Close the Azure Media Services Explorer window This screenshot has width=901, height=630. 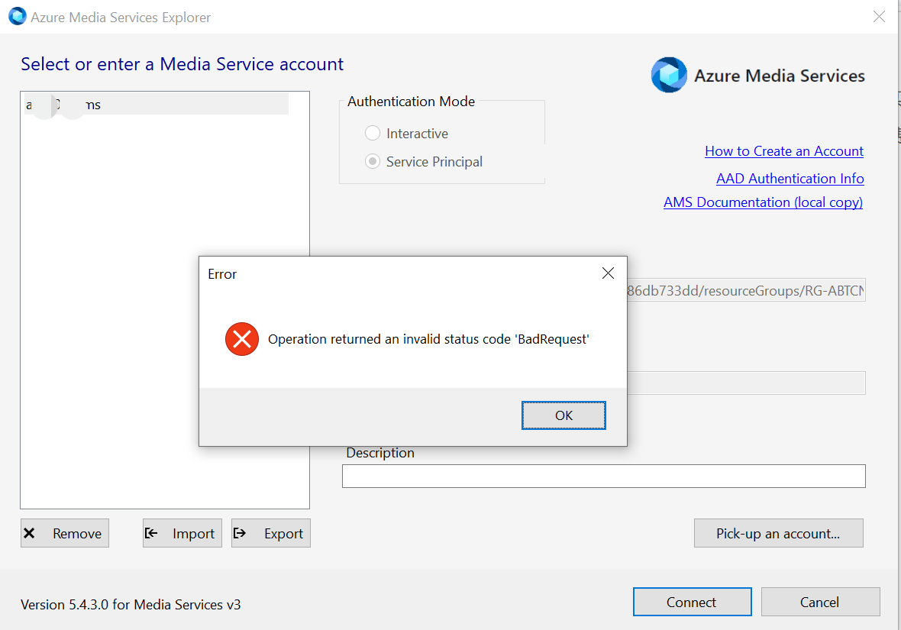click(x=879, y=17)
